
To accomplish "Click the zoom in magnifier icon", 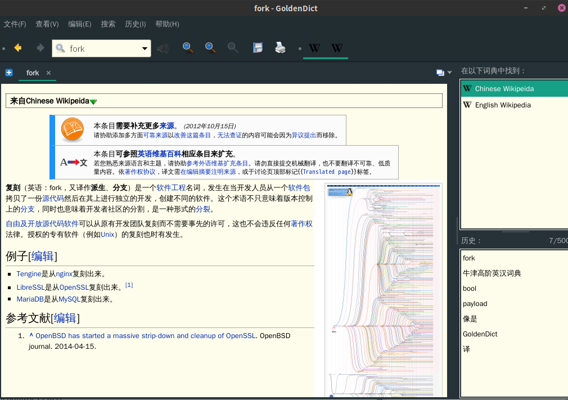I will pos(188,48).
